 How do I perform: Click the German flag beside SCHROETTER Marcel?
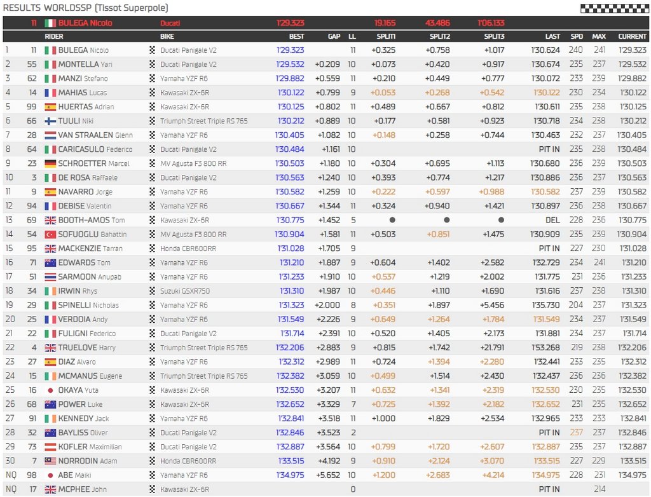pos(50,163)
